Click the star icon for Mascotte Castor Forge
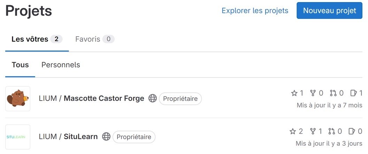The image size is (368, 154). (x=294, y=93)
